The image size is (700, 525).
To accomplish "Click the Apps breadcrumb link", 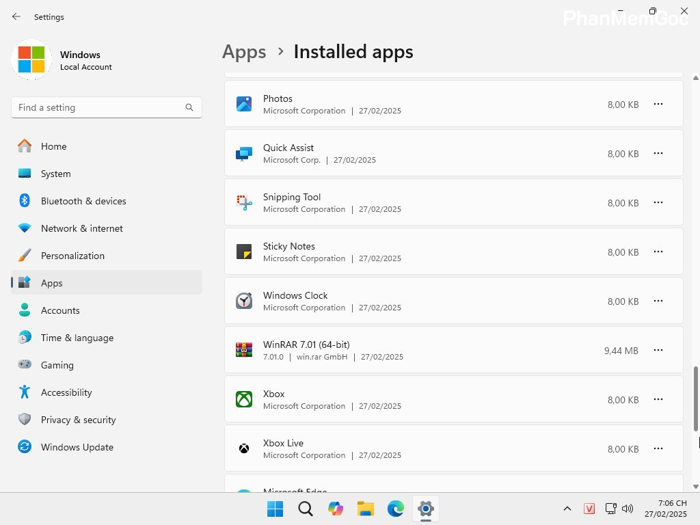I will [244, 51].
